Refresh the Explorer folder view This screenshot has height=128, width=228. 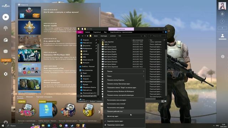coord(145,36)
